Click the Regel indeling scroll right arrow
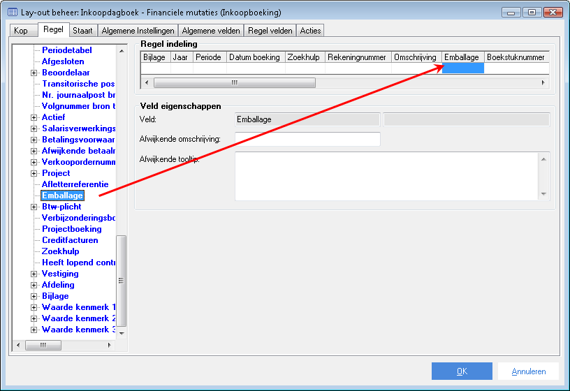Screen dimensions: 570x391 (543, 83)
